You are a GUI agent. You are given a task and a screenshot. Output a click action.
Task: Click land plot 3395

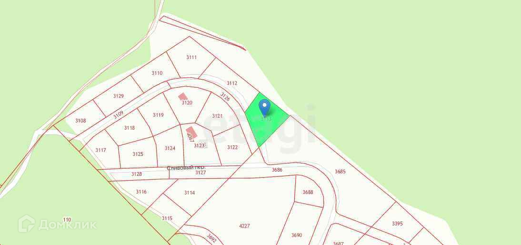click(x=397, y=224)
